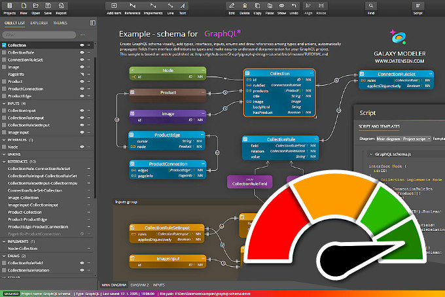Click the Edit toolbar icon
Viewport: 445px width, 297px height.
[232, 9]
